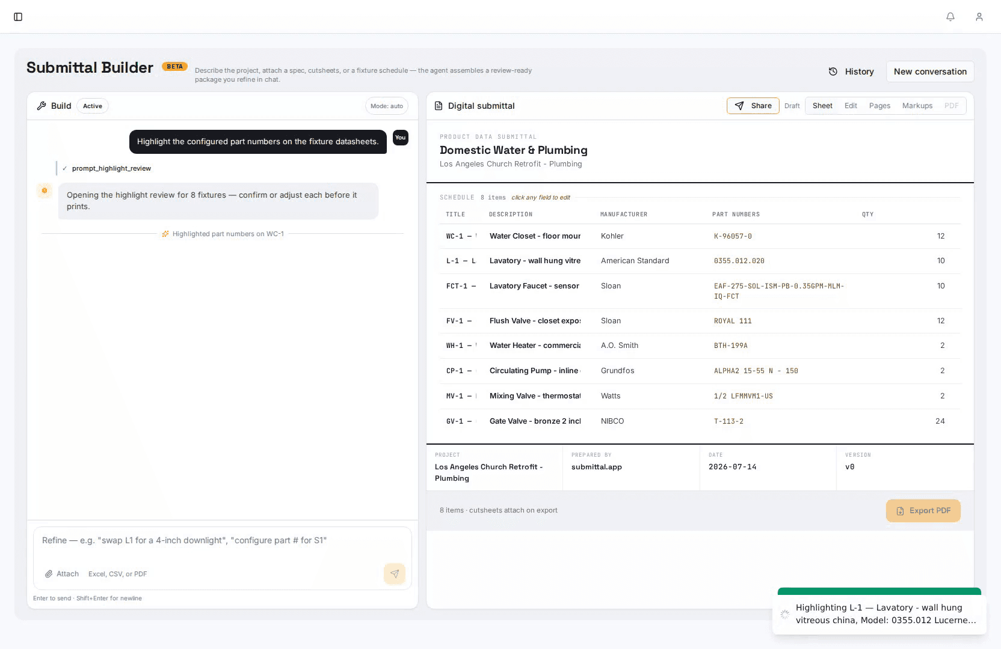
Task: Click the You avatar badge
Action: coord(401,138)
